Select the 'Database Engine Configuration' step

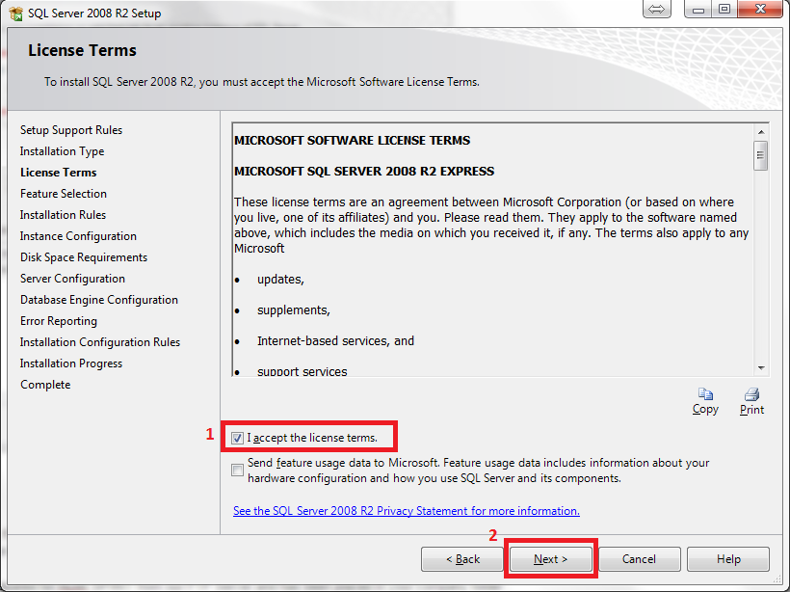[98, 300]
